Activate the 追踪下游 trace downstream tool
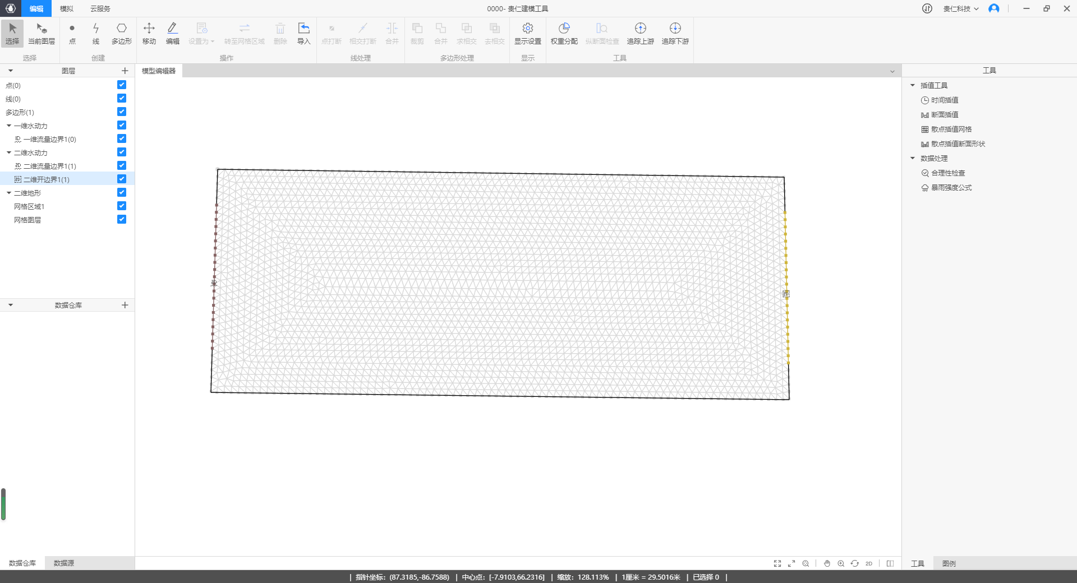 click(x=675, y=33)
